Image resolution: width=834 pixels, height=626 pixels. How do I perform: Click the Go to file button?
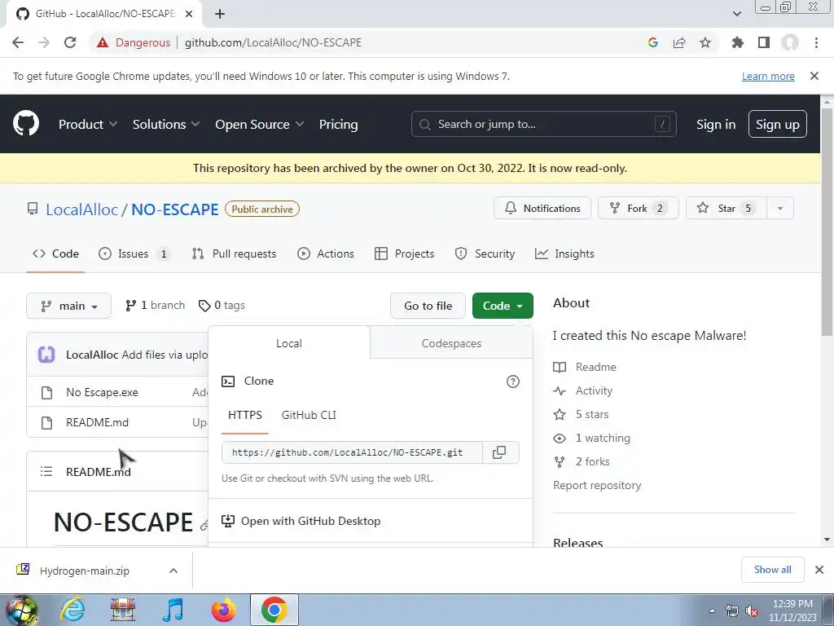(x=428, y=306)
